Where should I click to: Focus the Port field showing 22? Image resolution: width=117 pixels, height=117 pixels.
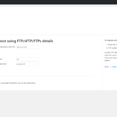click(x=27, y=59)
